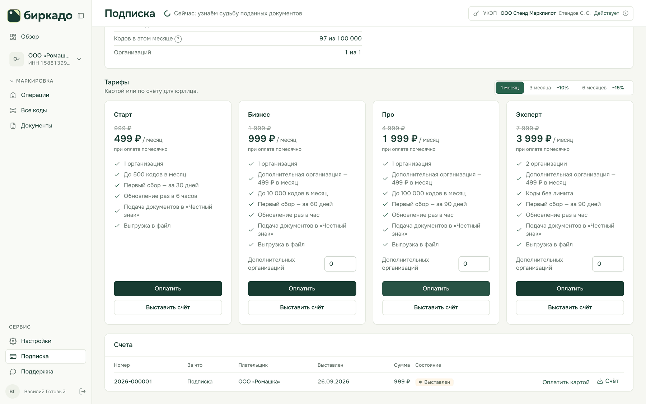The height and width of the screenshot is (404, 646).
Task: Click Оплатить картой for invoice 2026-000001
Action: [566, 382]
